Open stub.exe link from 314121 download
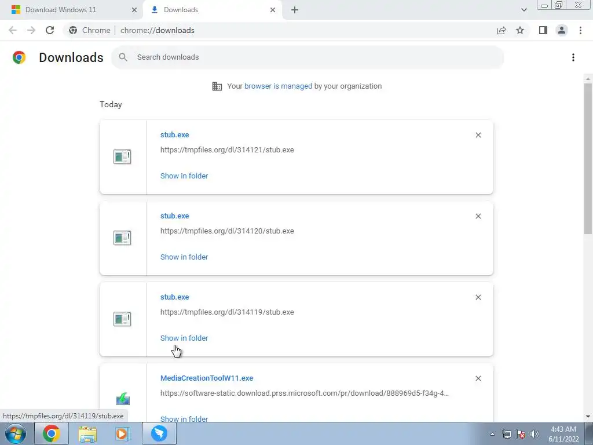The image size is (593, 445). (174, 134)
